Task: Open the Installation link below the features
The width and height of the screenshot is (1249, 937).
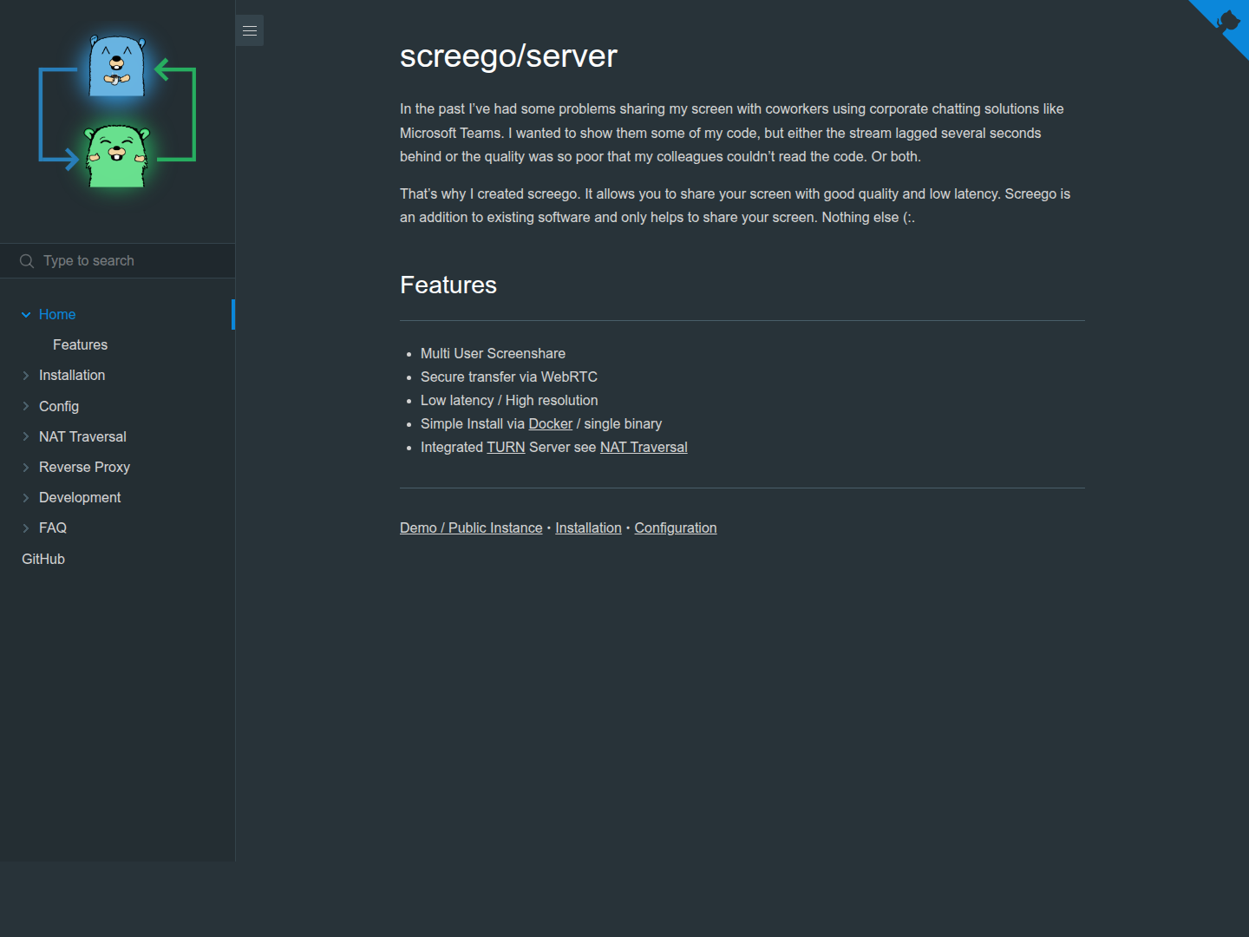Action: [588, 527]
